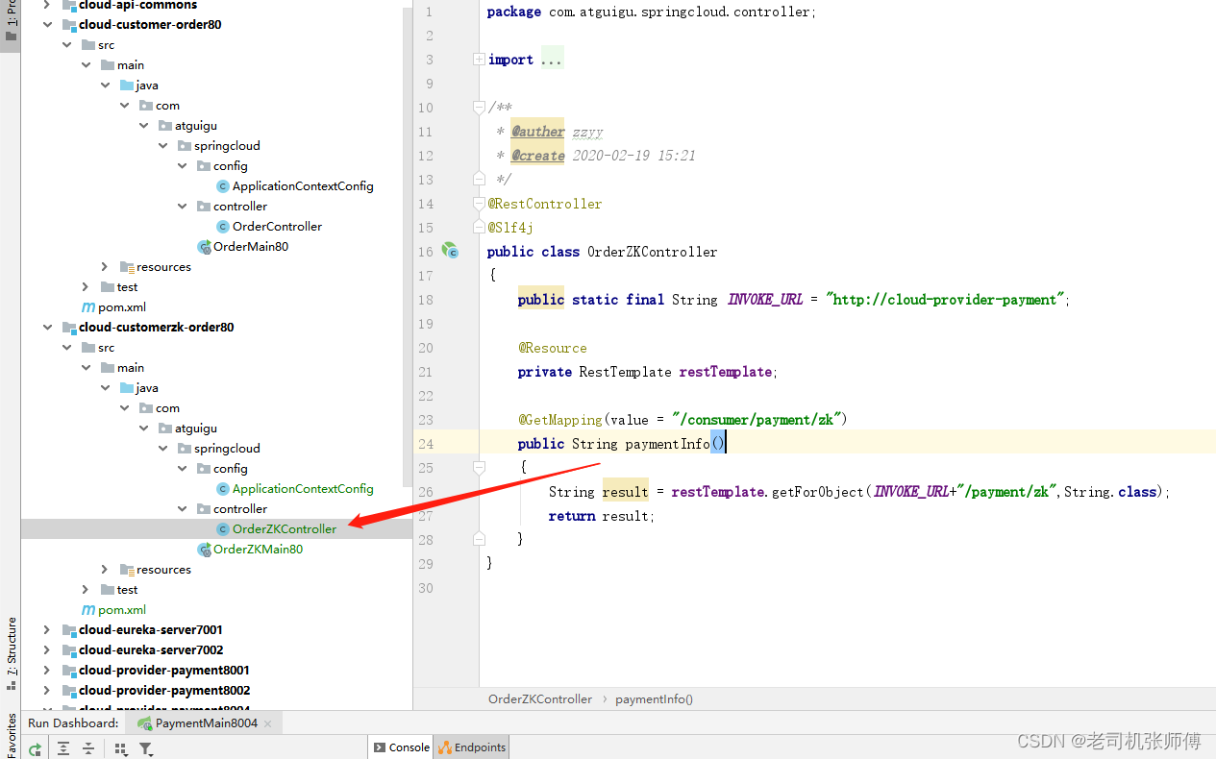Open green pom.xml of cloud-customerzk-order80

[x=122, y=610]
